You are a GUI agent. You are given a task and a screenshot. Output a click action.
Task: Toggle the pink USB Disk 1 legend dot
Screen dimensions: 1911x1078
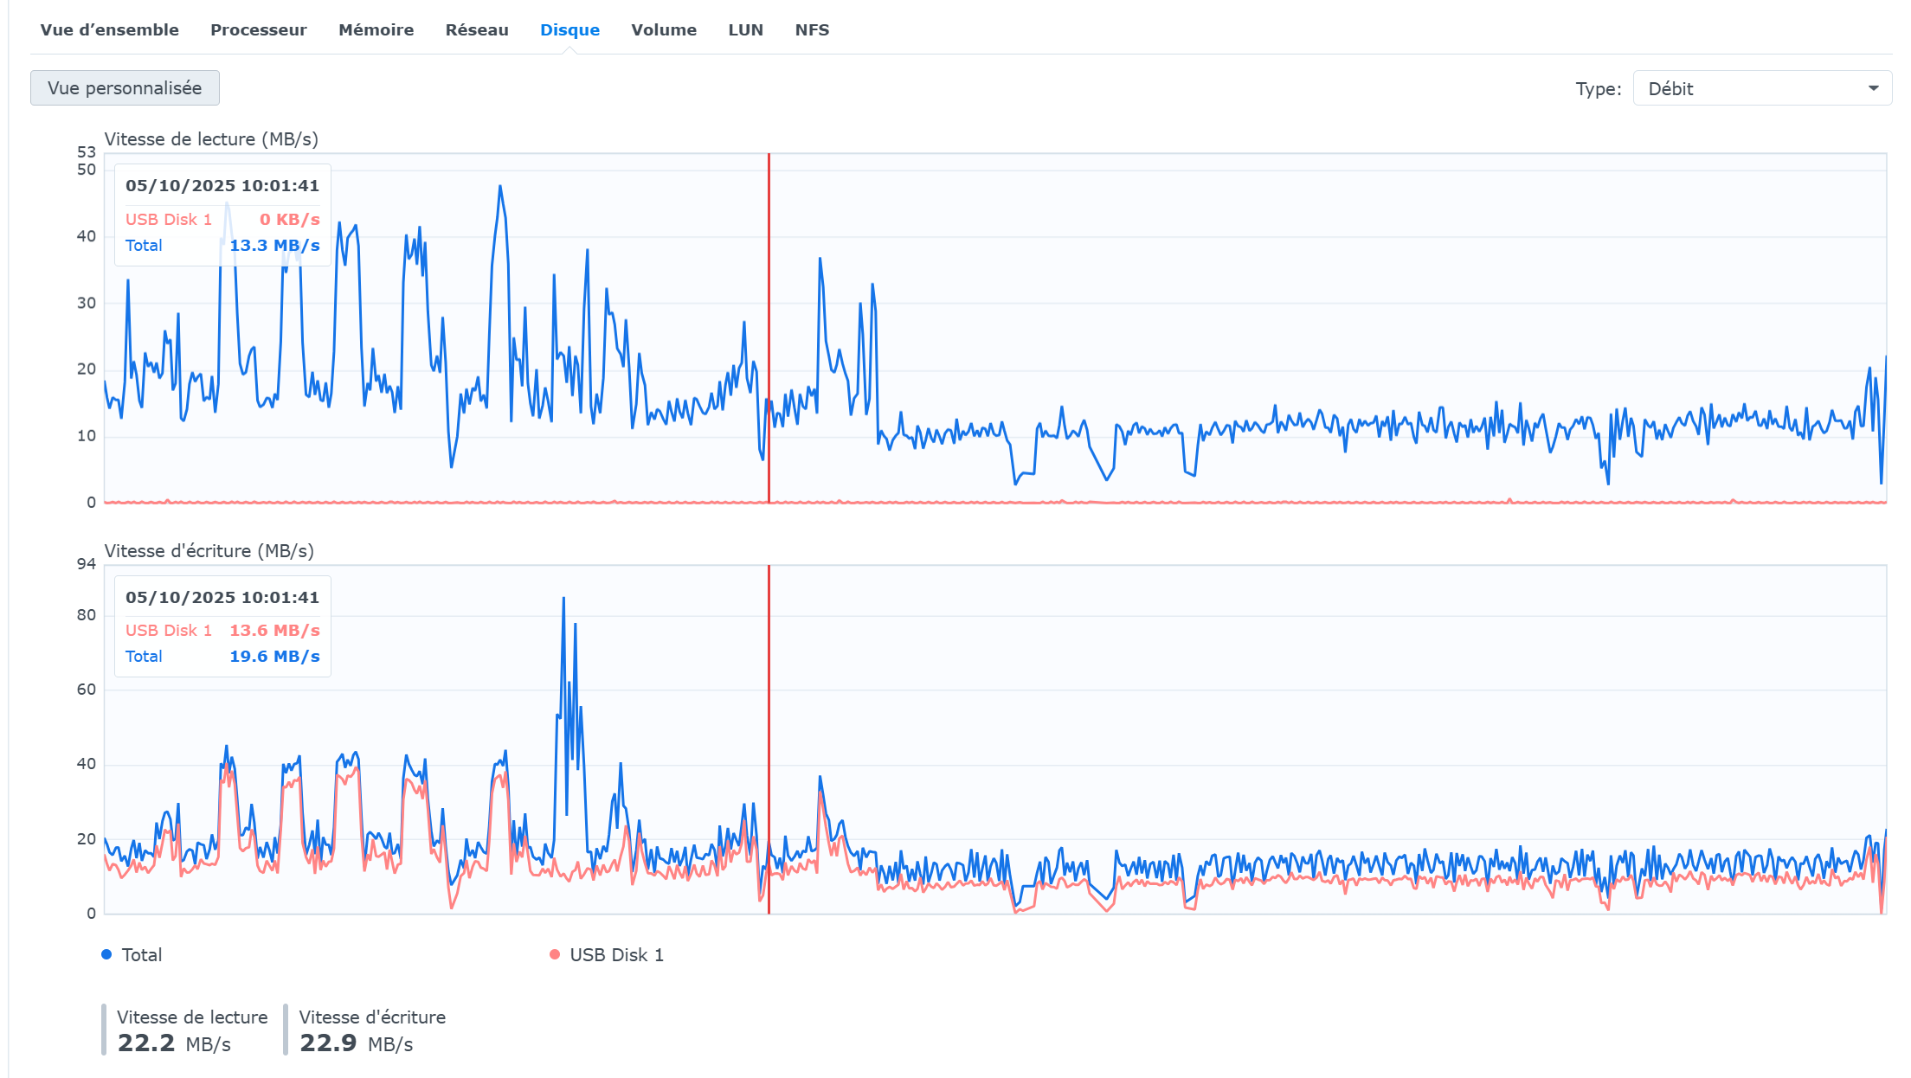(x=555, y=954)
